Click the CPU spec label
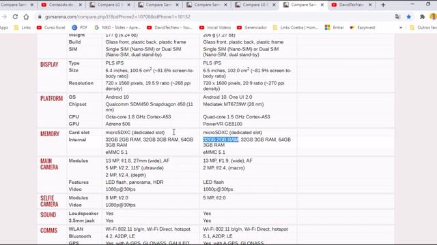437x245 pixels. point(74,116)
